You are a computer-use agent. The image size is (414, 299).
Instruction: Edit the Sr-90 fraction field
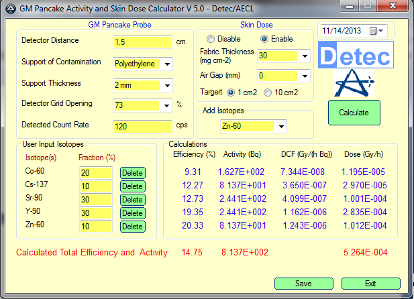tap(96, 200)
